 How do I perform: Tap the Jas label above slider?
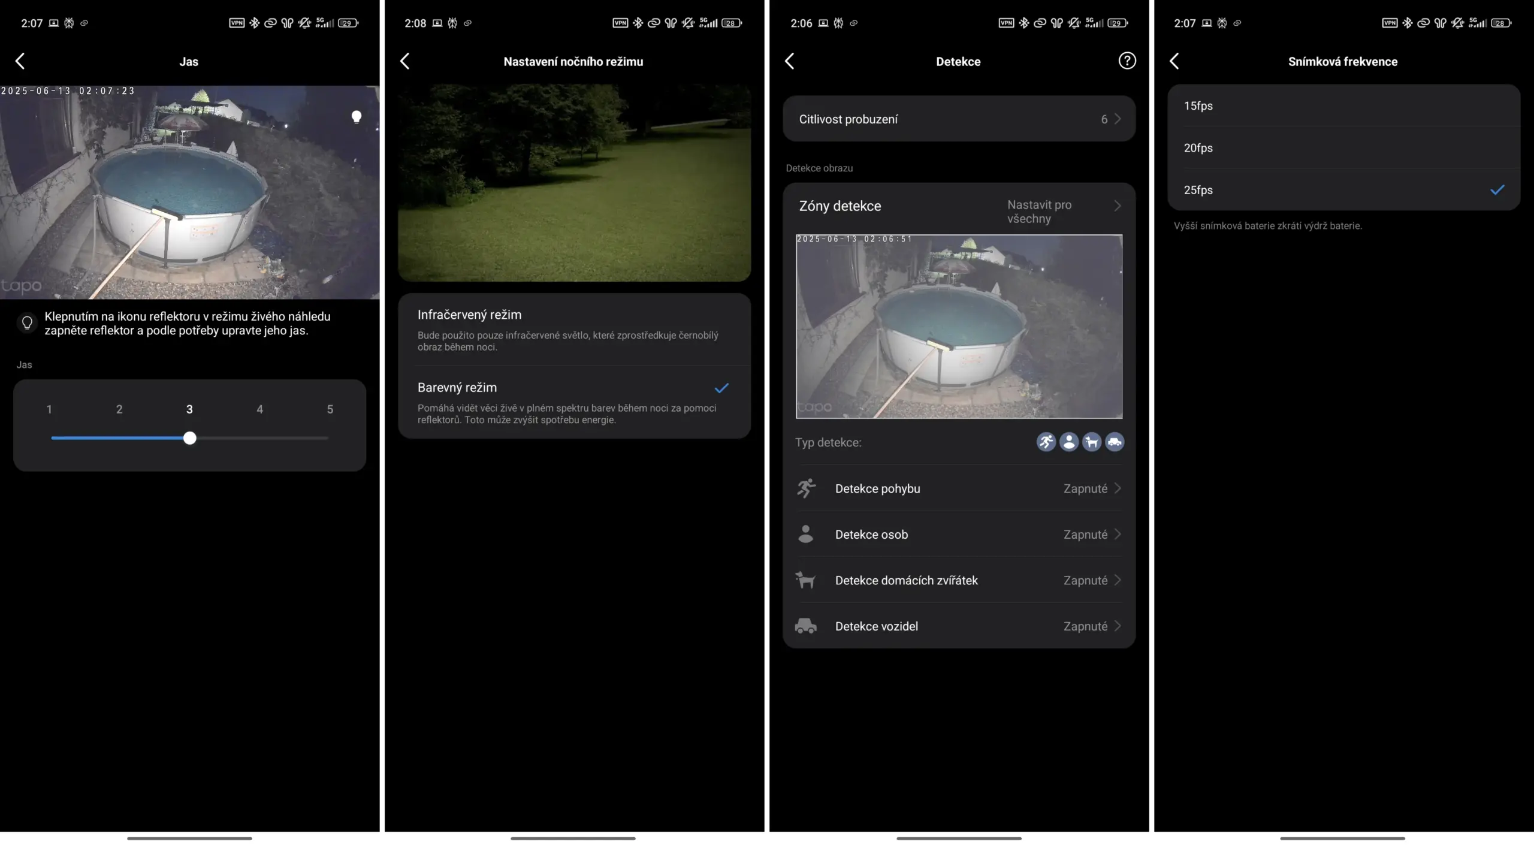[x=24, y=364]
